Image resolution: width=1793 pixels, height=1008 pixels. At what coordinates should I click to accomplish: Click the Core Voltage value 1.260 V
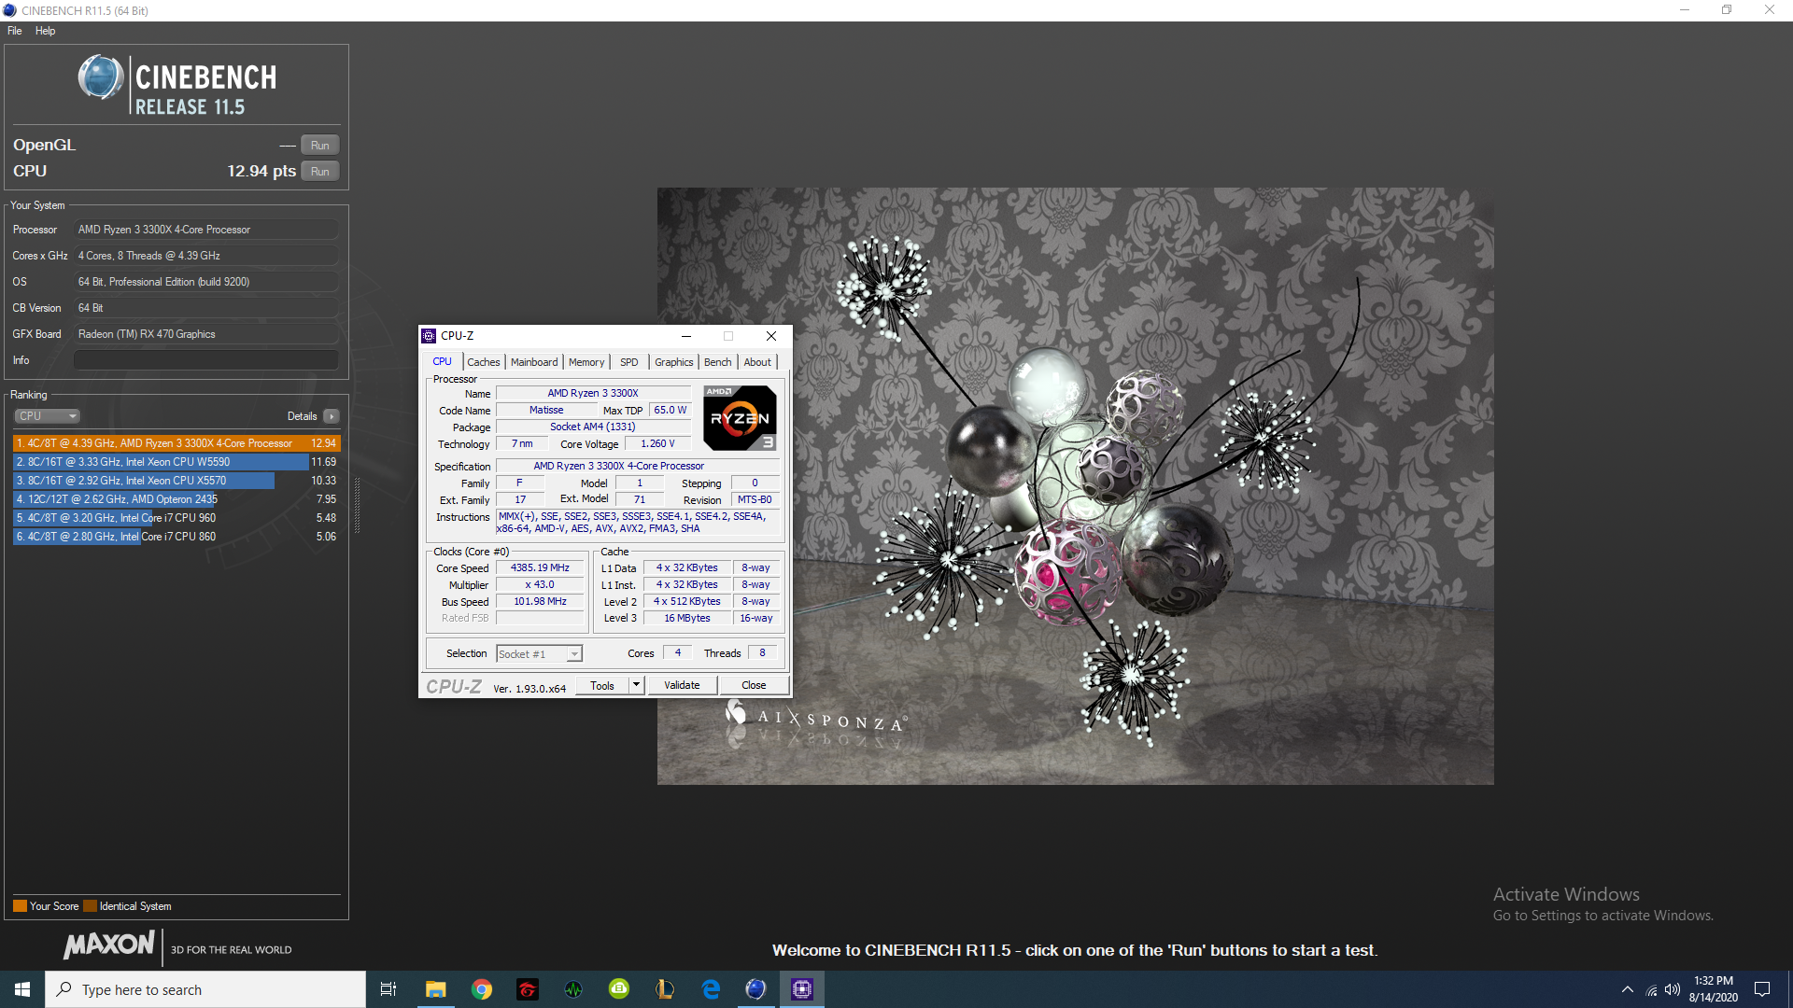tap(657, 444)
